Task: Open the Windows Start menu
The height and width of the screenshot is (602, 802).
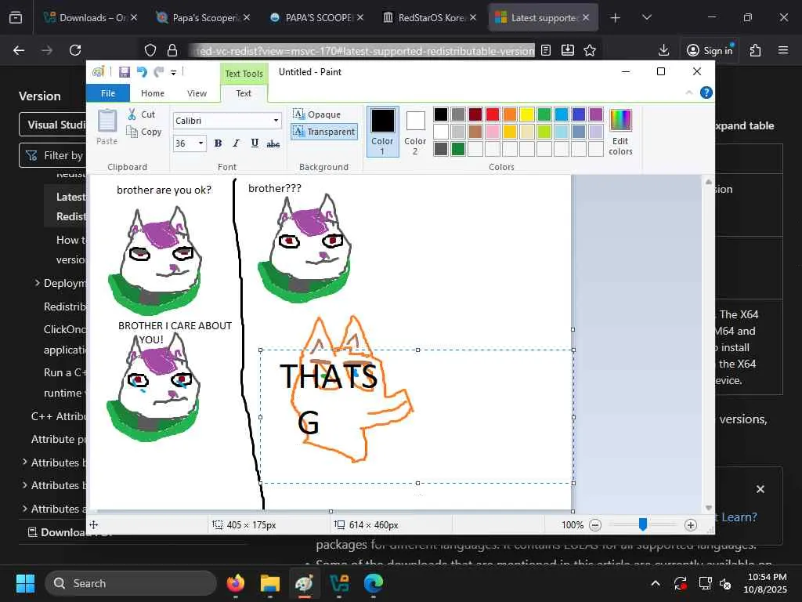Action: click(25, 583)
